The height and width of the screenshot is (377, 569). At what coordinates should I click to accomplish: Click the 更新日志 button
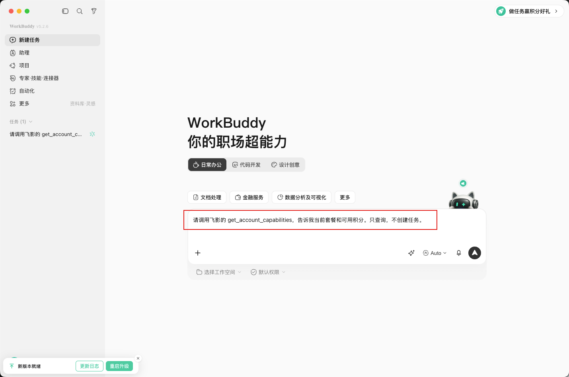coord(90,366)
